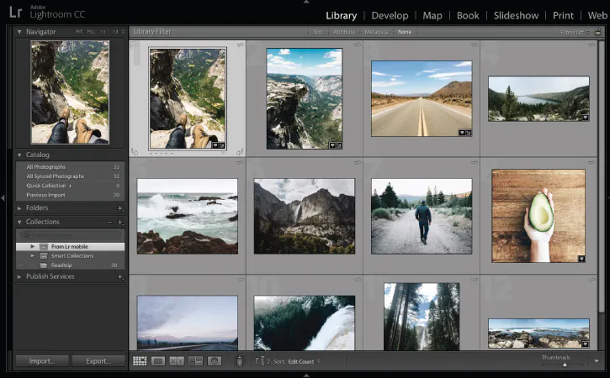This screenshot has width=610, height=378.
Task: Adjust the Thumbnails size slider
Action: pyautogui.click(x=563, y=365)
